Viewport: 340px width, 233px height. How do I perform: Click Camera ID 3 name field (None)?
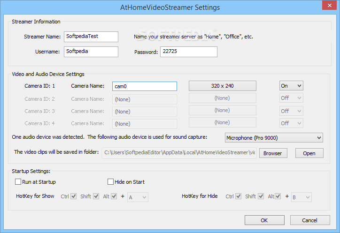145,112
